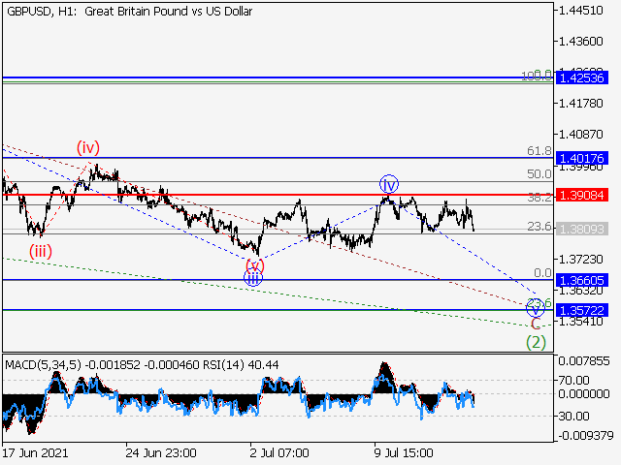Select the red (v) wave label
Screen dimensions: 621x465
(x=254, y=265)
